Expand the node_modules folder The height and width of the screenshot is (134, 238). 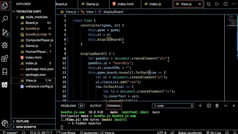click(x=33, y=17)
